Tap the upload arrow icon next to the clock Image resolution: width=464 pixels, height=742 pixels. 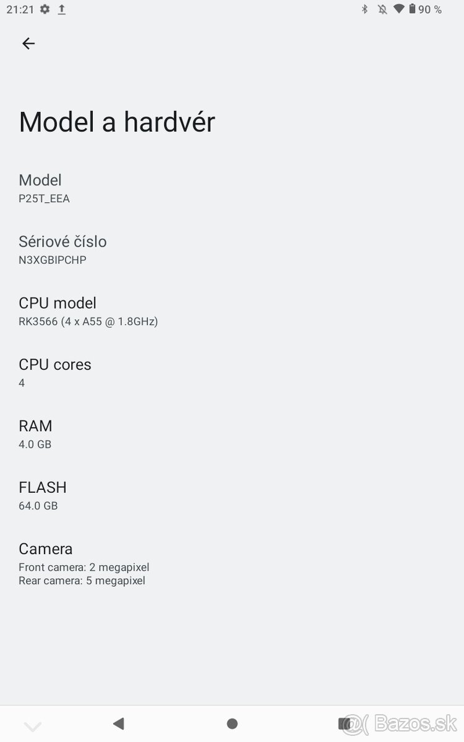tap(61, 9)
